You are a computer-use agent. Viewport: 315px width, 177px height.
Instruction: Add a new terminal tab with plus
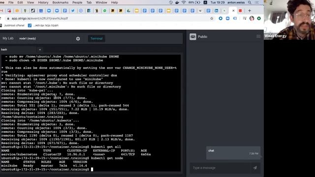coord(40,50)
